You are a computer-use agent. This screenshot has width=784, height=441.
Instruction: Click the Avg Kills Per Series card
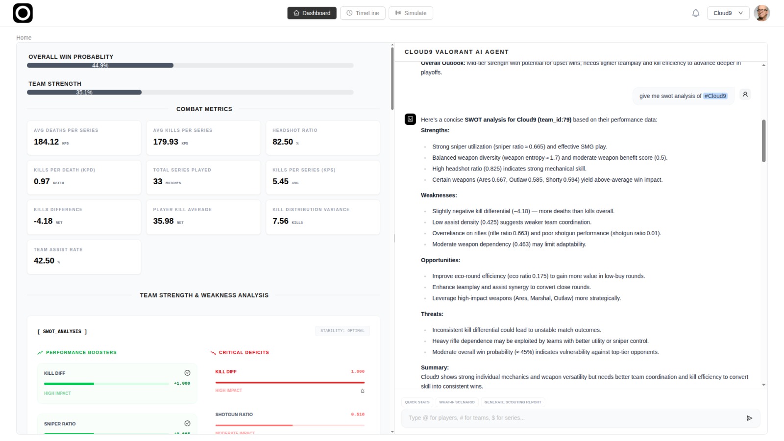pyautogui.click(x=203, y=138)
